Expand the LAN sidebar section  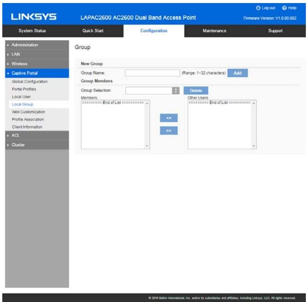tap(37, 54)
